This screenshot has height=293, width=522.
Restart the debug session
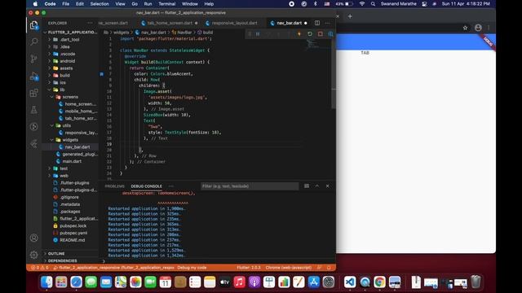(310, 34)
